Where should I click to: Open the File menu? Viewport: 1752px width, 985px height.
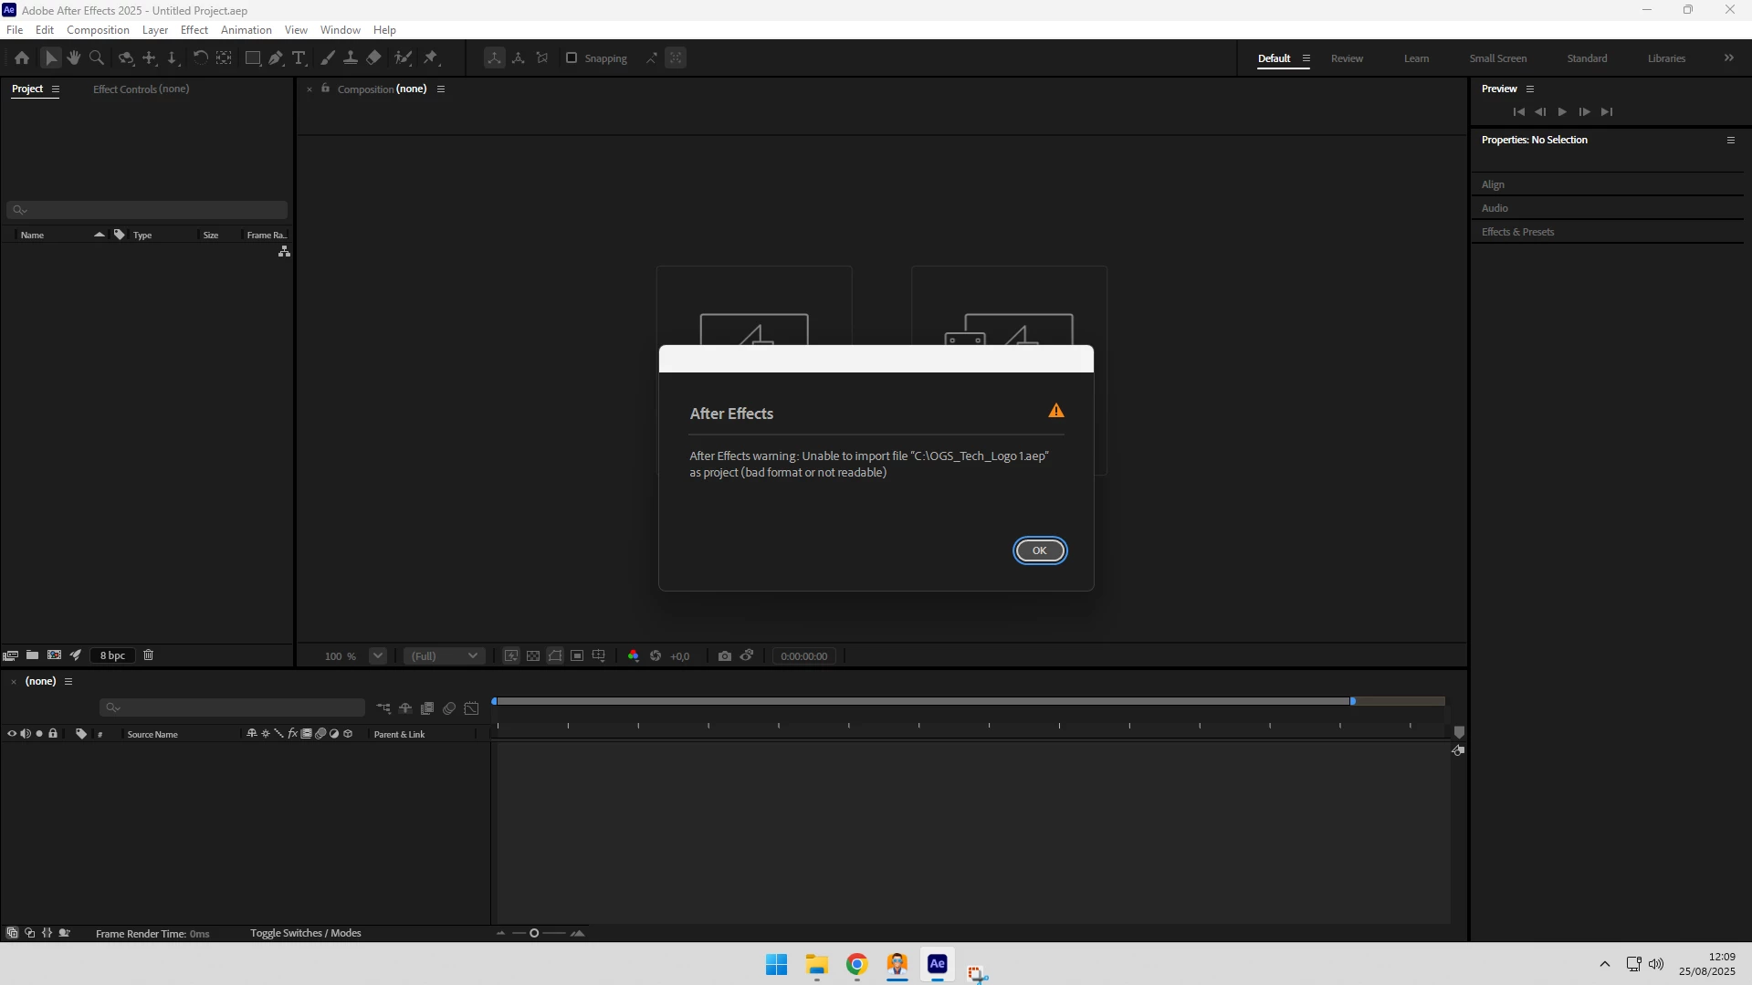click(15, 30)
